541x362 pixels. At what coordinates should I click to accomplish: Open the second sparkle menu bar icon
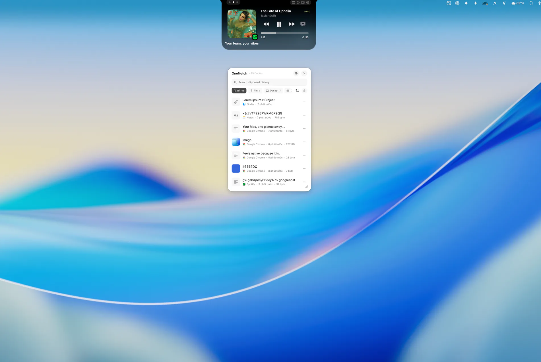[x=475, y=3]
